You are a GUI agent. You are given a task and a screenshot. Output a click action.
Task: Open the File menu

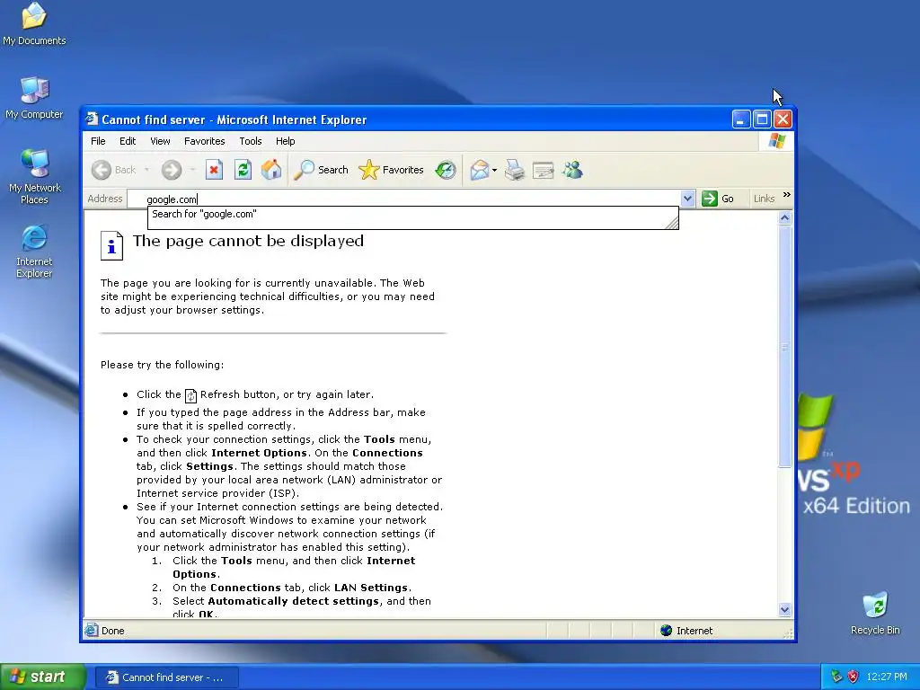[98, 141]
